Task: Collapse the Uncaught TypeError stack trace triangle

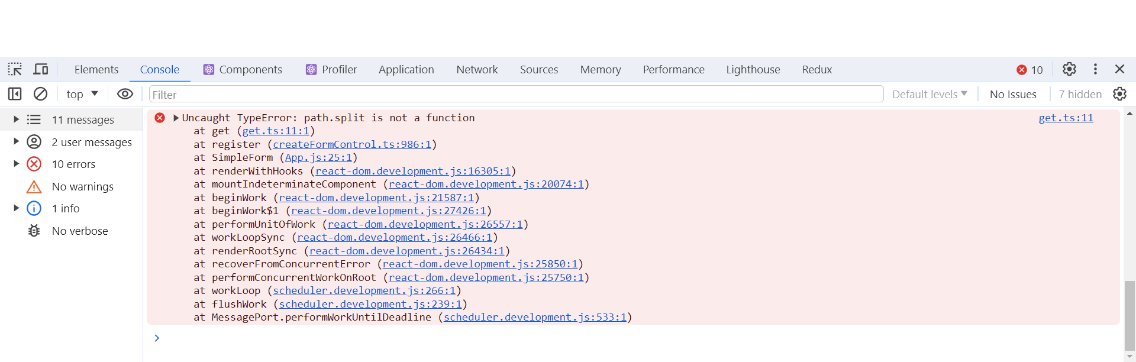Action: pos(176,118)
